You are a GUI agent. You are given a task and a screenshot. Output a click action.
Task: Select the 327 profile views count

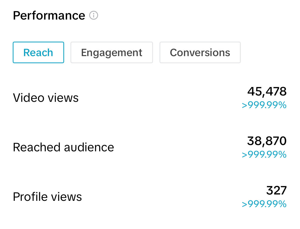pyautogui.click(x=276, y=190)
